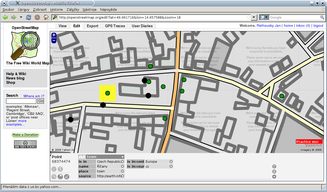The image size is (327, 192).
Task: Open the Nápověda menu
Action: pos(108,9)
